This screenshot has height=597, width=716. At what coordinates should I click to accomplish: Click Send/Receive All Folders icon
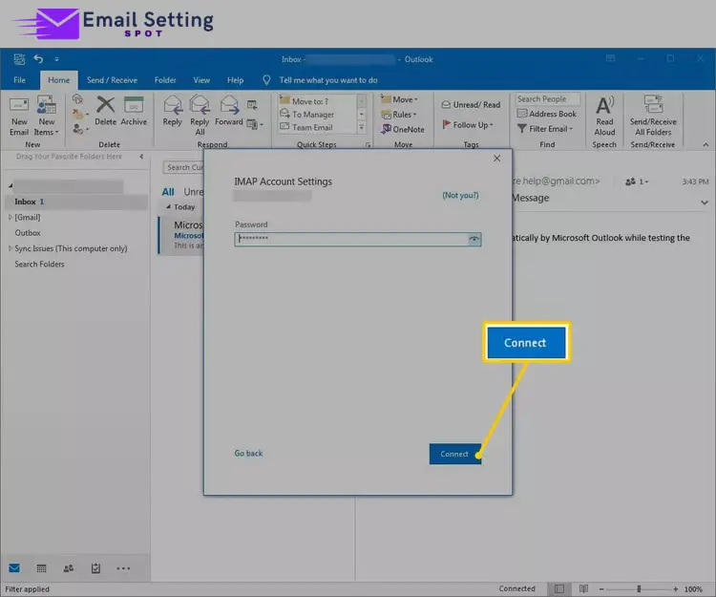653,104
